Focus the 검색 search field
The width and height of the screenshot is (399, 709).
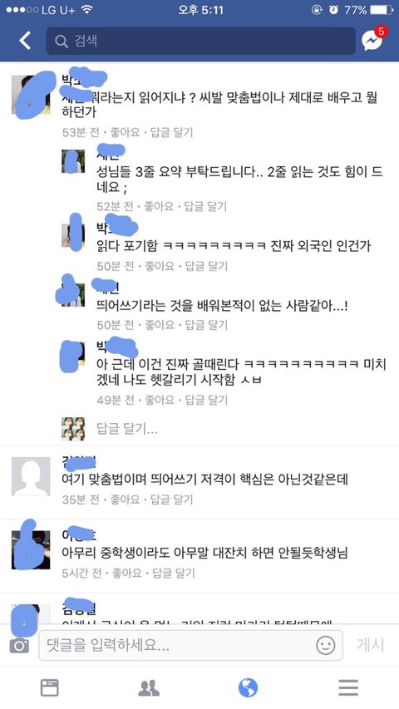tap(201, 42)
